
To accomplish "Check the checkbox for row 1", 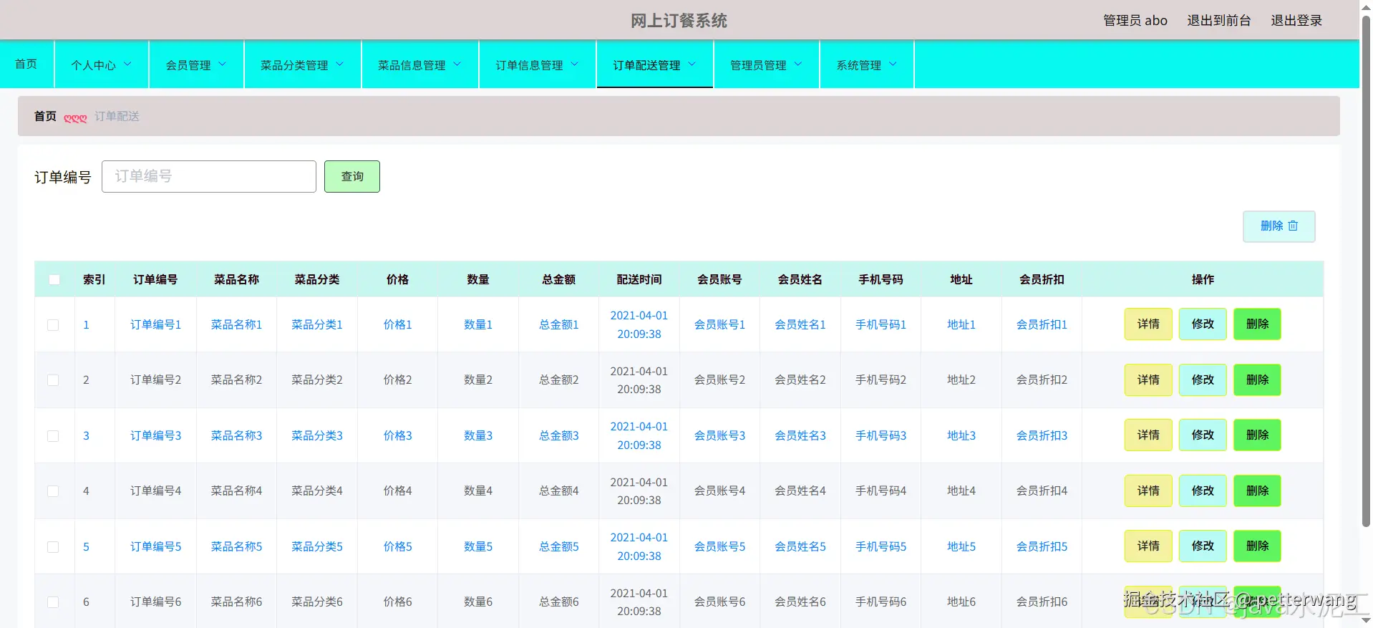I will pyautogui.click(x=53, y=324).
